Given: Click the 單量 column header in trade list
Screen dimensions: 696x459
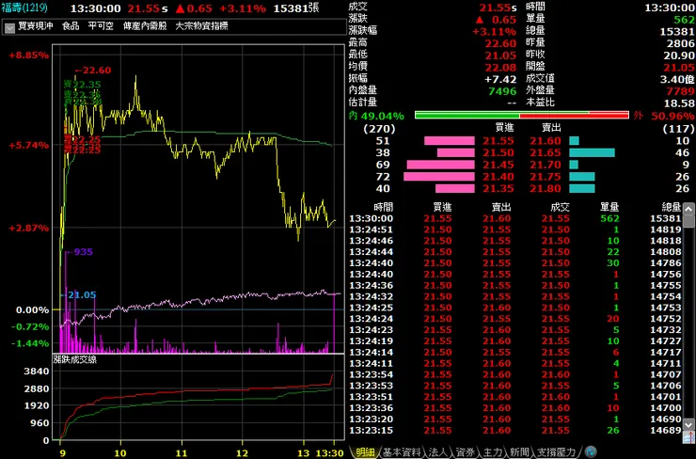Looking at the screenshot, I should [x=609, y=207].
